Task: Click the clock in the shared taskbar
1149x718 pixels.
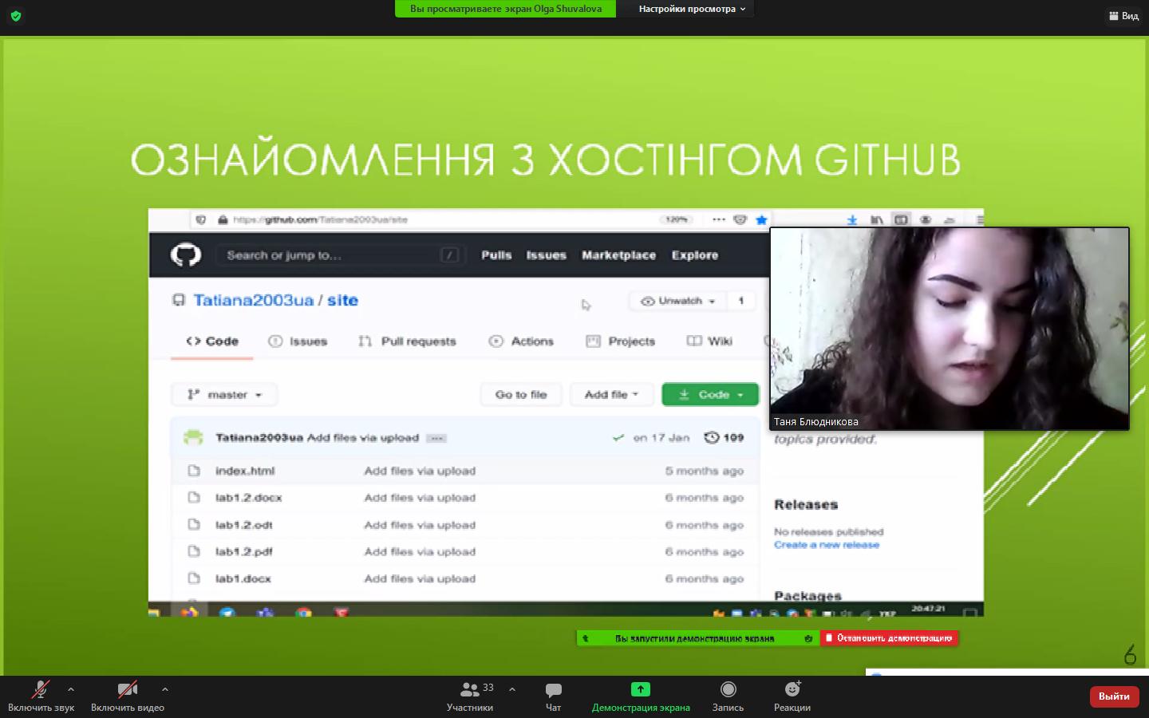Action: tap(928, 610)
